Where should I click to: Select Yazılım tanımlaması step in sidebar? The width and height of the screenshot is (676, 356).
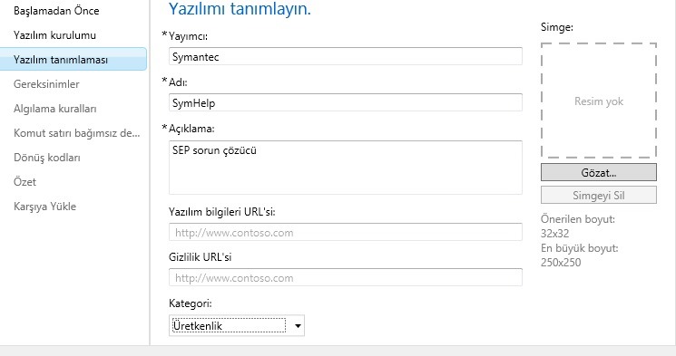73,60
